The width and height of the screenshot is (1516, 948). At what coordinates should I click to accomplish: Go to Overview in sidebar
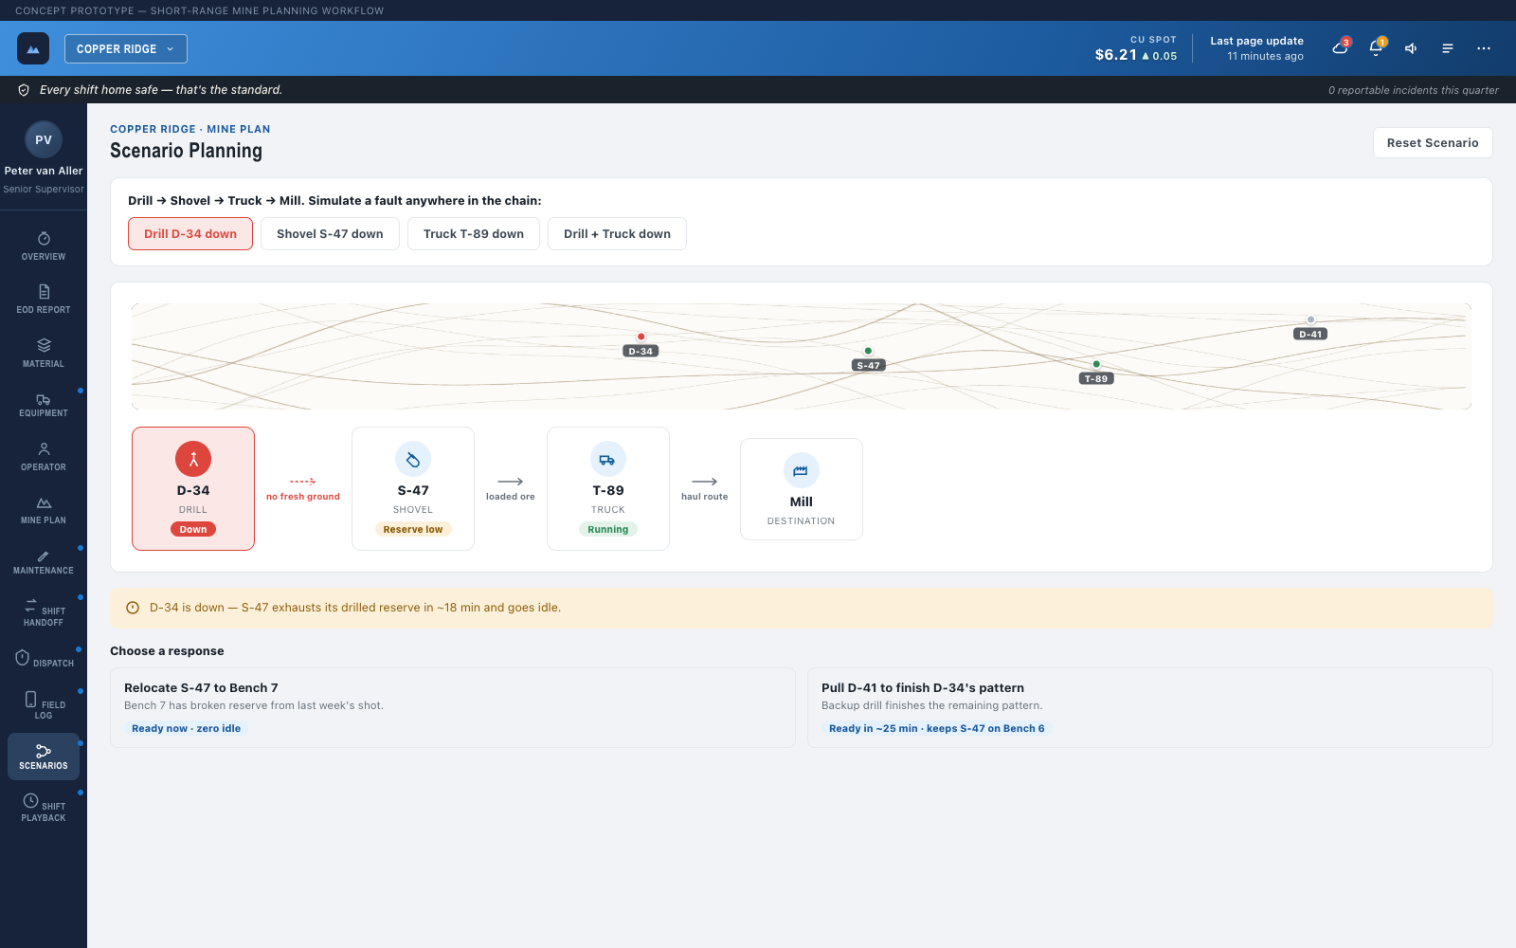click(44, 246)
